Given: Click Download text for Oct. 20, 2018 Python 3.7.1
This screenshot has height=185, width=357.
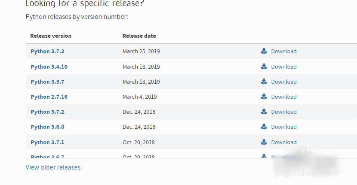Looking at the screenshot, I should 284,142.
